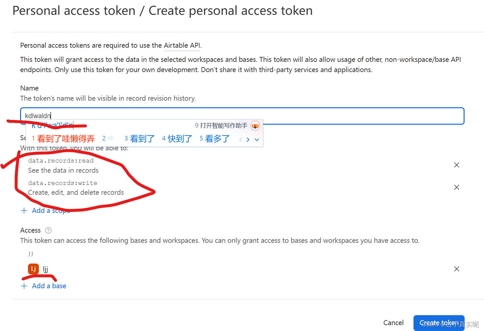The width and height of the screenshot is (484, 331).
Task: Click the token Name input field
Action: pyautogui.click(x=242, y=116)
